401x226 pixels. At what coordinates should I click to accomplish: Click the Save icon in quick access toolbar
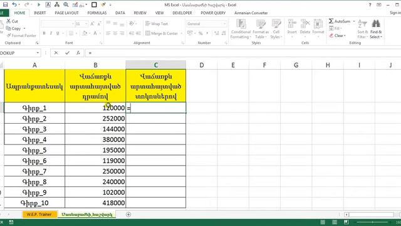click(x=5, y=4)
